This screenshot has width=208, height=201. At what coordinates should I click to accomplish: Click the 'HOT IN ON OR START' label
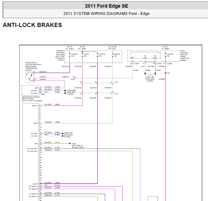click(112, 48)
